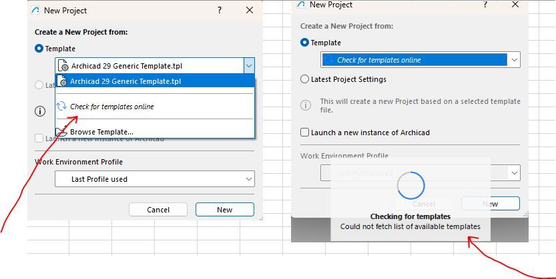Choose Browse Template... entry in list
556x279 pixels.
coord(155,132)
